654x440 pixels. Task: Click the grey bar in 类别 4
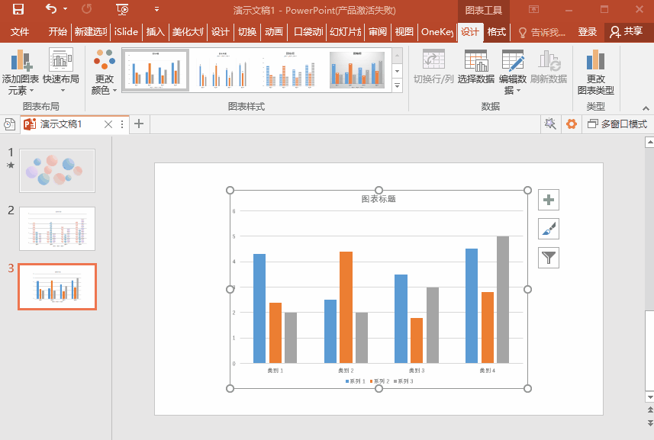(x=503, y=300)
